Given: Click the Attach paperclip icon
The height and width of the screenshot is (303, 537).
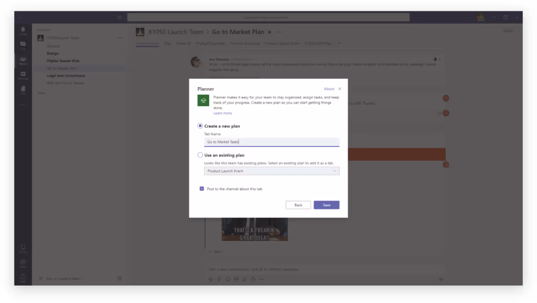Looking at the screenshot, I should (x=219, y=279).
